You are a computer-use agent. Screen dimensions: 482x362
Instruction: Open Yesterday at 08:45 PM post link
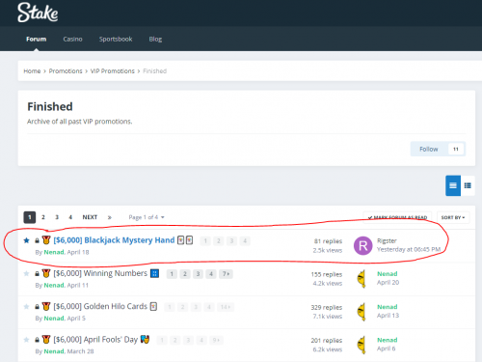click(409, 249)
